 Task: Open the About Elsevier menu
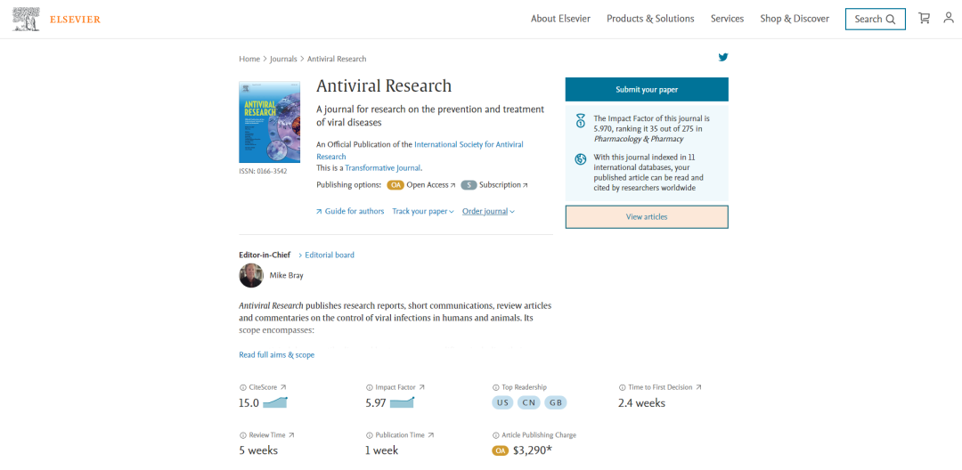coord(561,19)
